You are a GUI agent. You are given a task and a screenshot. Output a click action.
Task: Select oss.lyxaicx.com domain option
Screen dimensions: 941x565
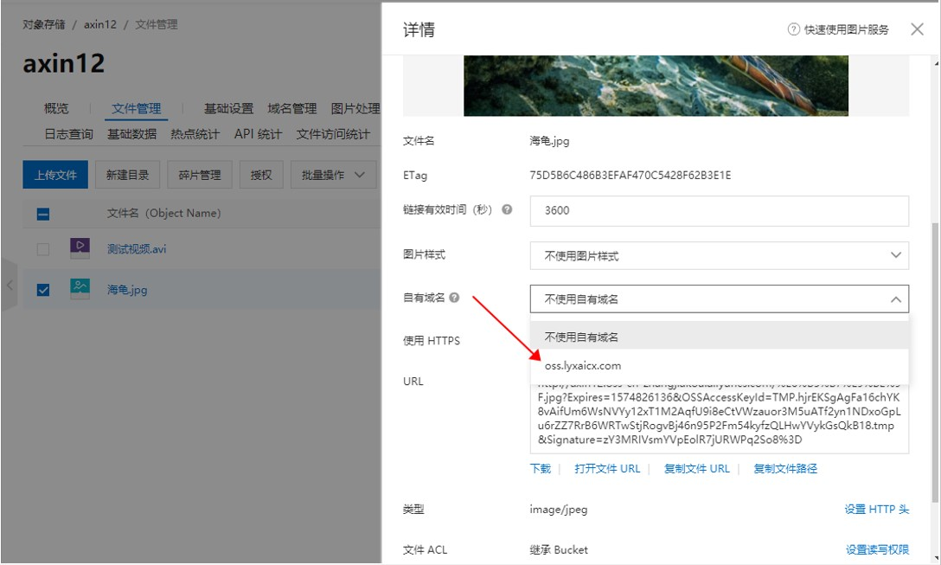click(719, 365)
